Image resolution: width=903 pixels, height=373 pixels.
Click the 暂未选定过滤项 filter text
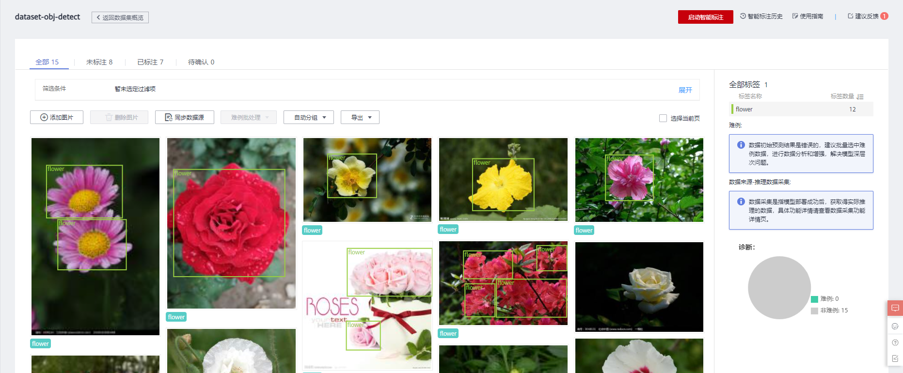point(135,89)
